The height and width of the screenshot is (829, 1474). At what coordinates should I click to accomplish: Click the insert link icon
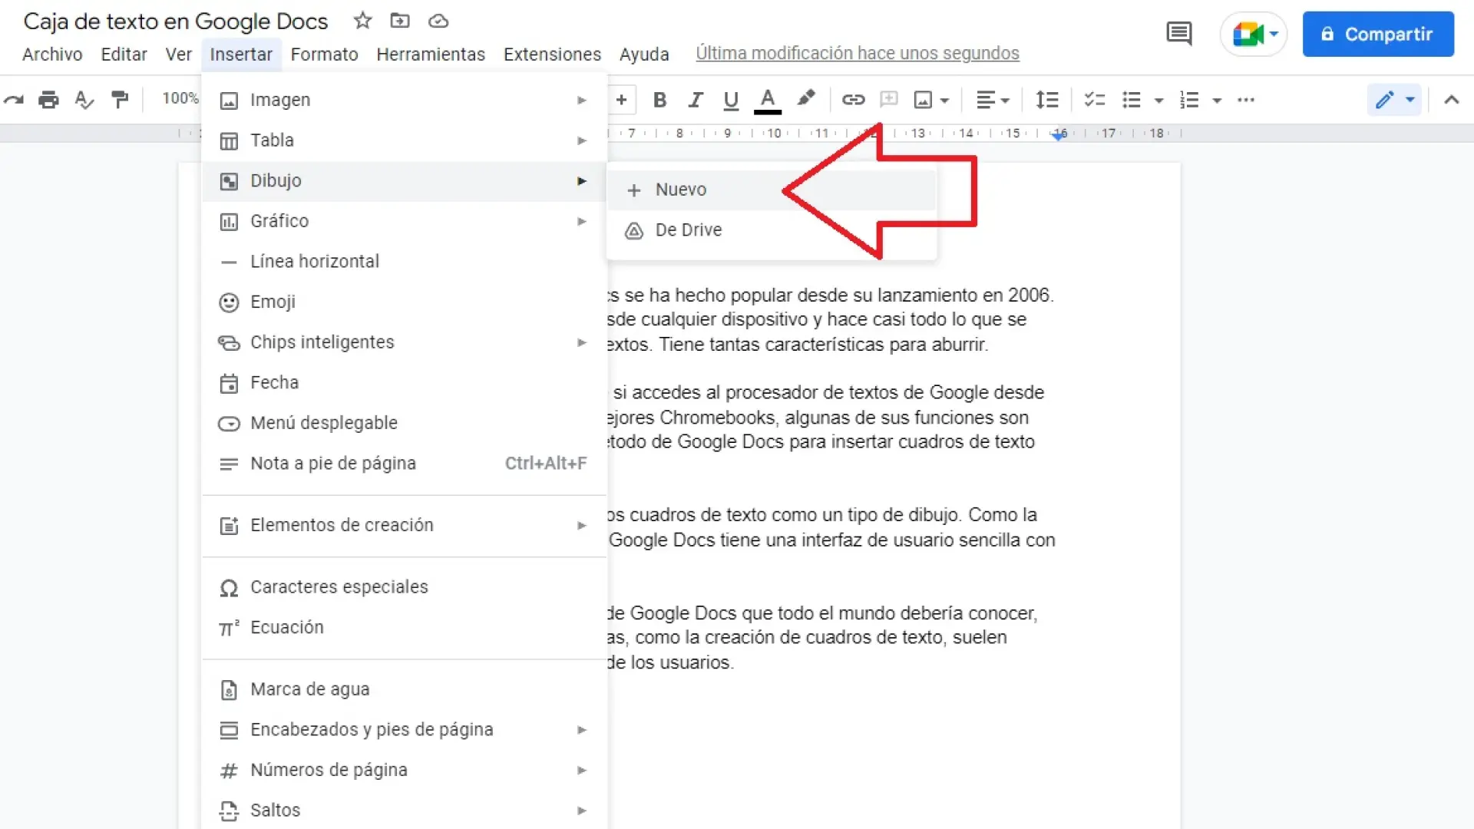point(853,100)
